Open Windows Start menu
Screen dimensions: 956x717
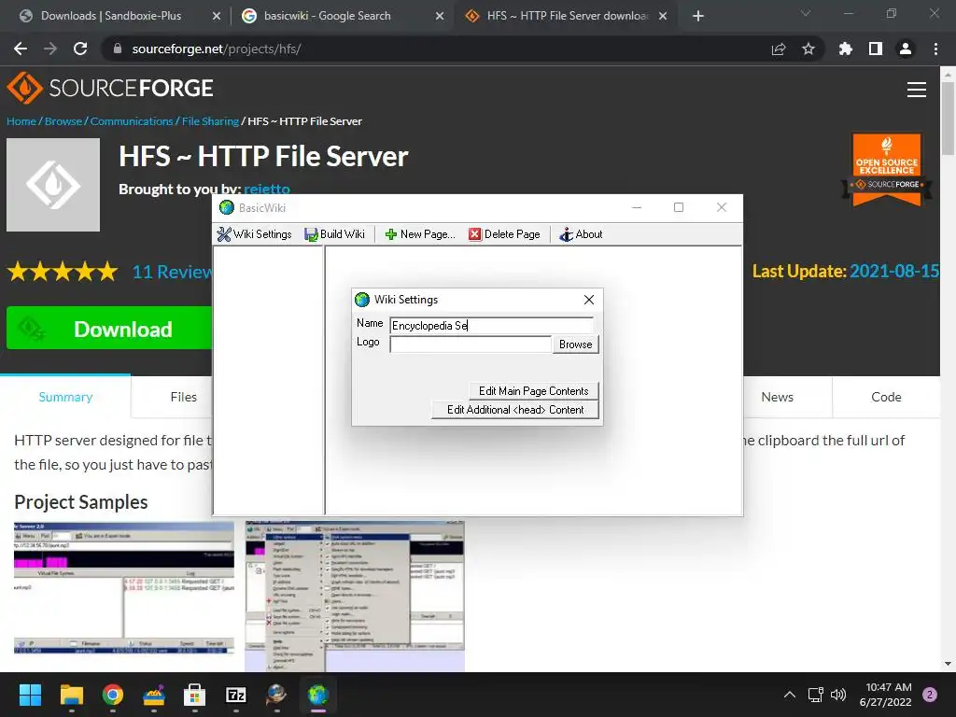(30, 695)
